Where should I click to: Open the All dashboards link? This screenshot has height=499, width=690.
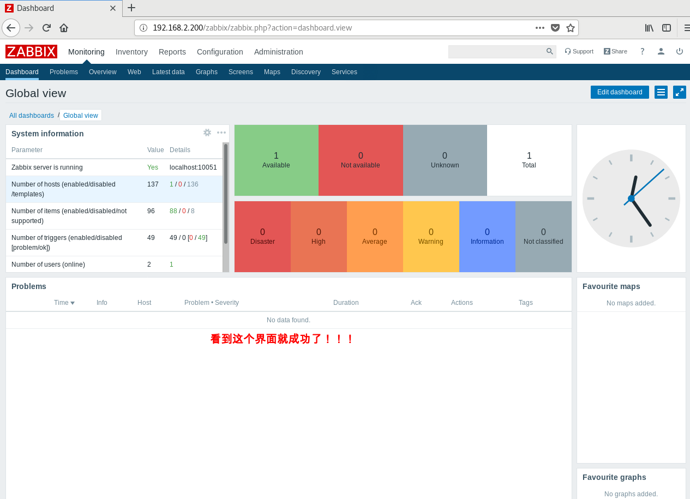click(x=32, y=116)
